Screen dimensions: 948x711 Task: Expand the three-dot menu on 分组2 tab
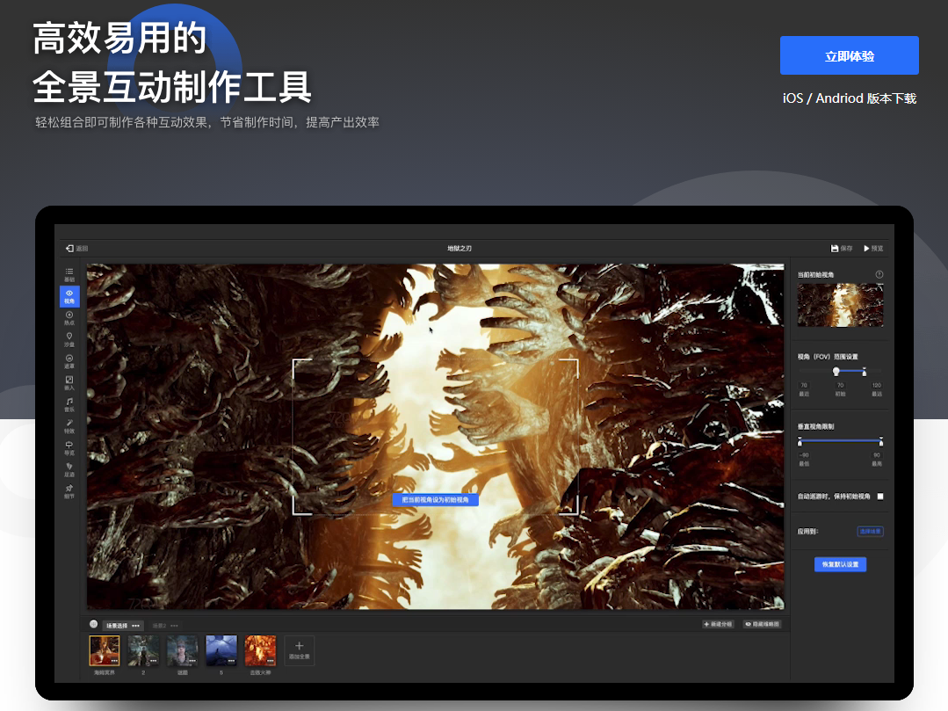[175, 625]
